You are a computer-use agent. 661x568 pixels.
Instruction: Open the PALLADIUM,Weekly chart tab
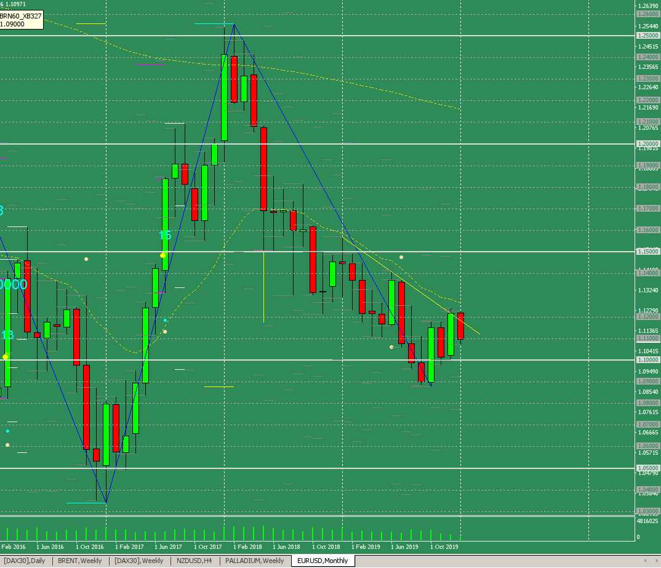coord(255,561)
